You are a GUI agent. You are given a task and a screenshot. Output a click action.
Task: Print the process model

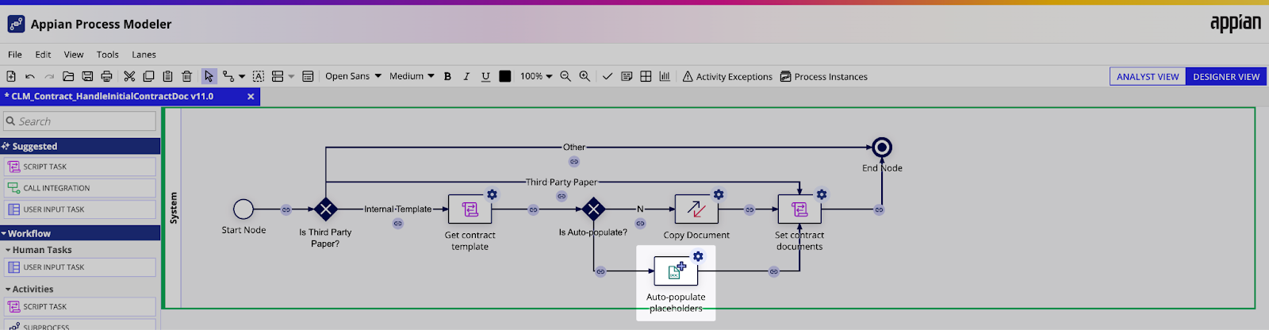[x=106, y=76]
